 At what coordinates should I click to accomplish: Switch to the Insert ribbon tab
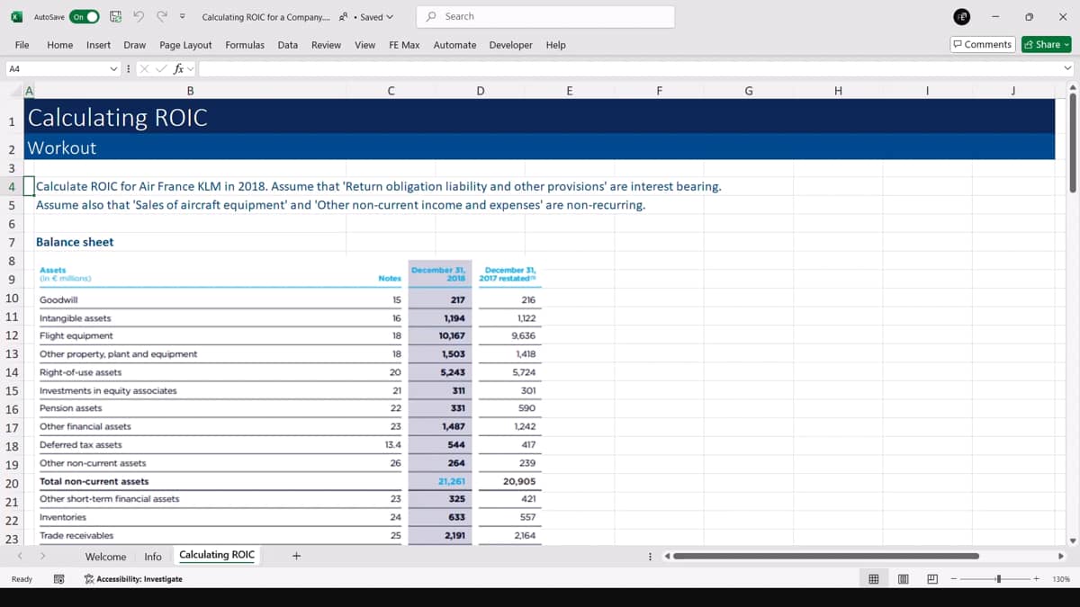coord(99,45)
